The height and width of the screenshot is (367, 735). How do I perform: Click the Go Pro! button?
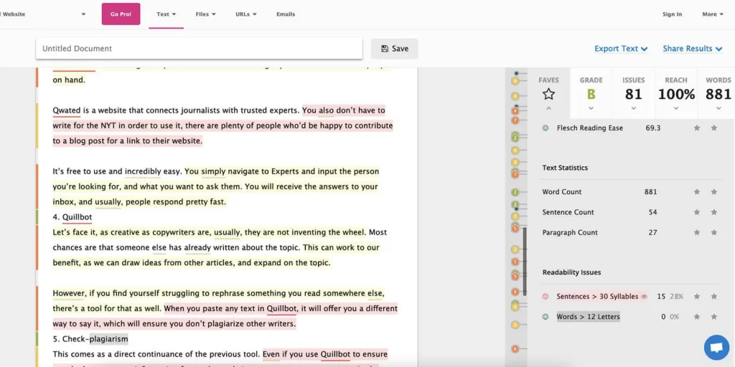(x=121, y=14)
